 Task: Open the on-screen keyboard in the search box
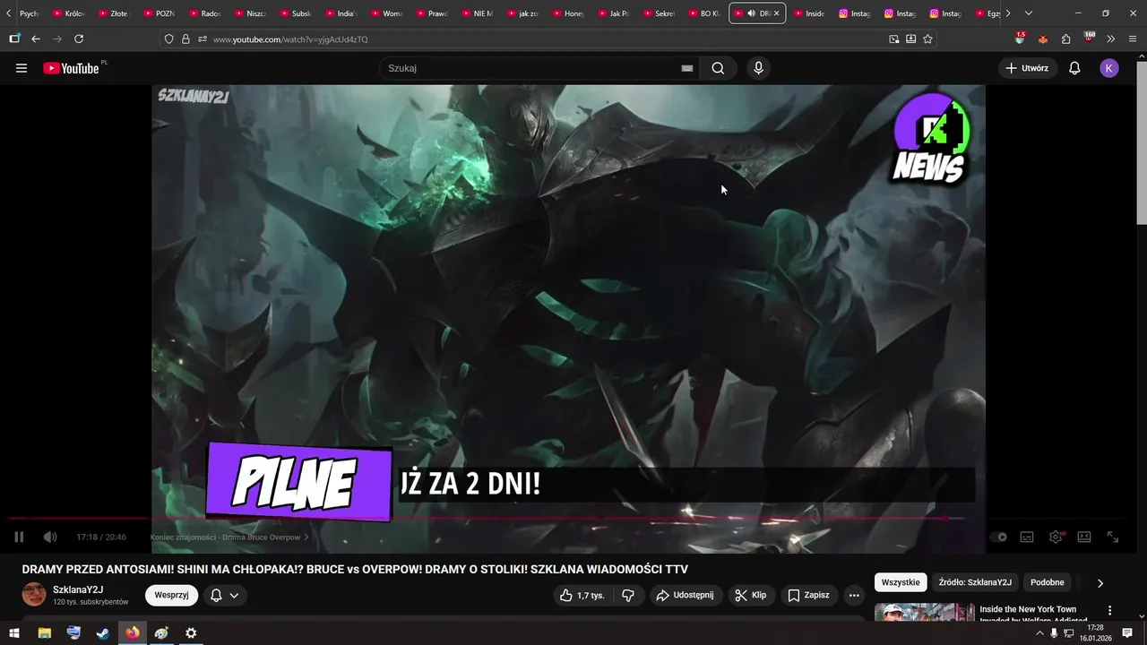tap(687, 68)
